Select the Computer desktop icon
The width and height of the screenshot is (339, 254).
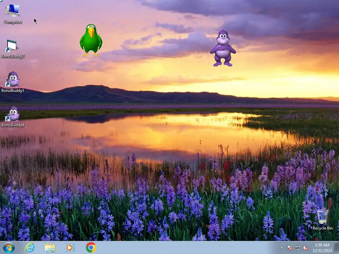(13, 14)
